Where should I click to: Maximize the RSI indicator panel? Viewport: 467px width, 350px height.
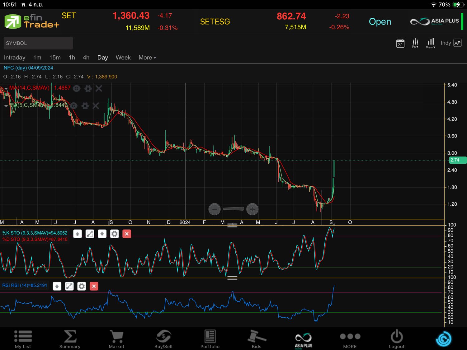coord(69,286)
